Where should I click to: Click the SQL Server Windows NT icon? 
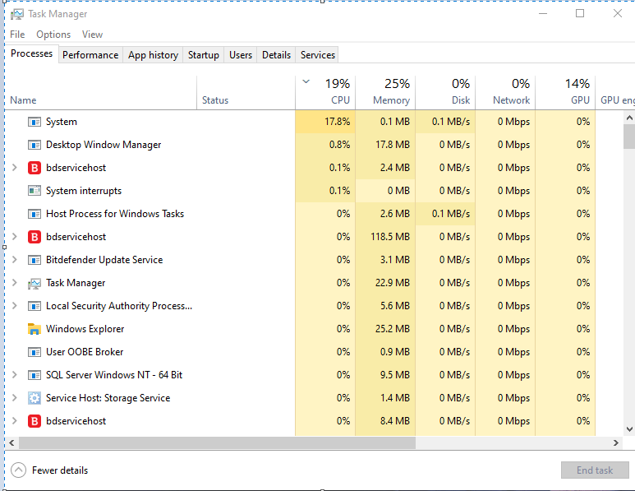35,375
